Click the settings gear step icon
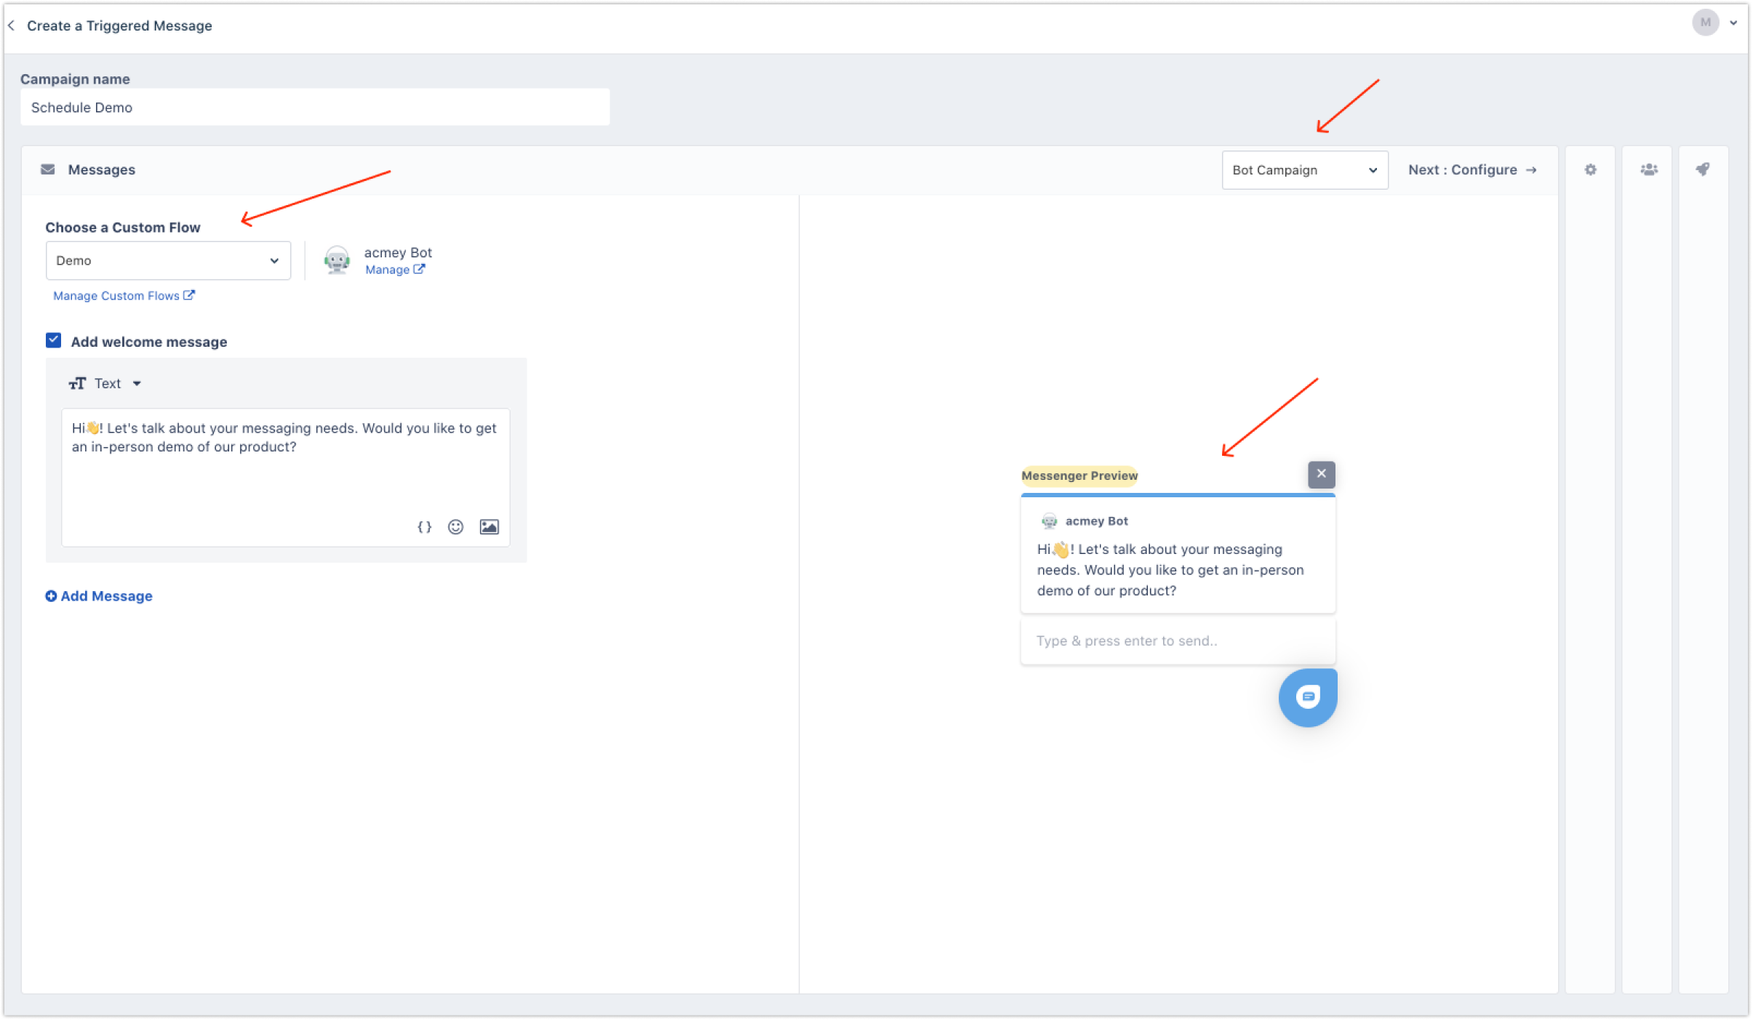The image size is (1753, 1020). pos(1590,169)
